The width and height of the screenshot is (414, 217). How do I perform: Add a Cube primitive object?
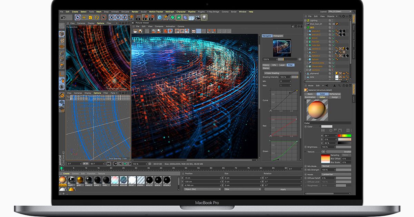(x=160, y=17)
